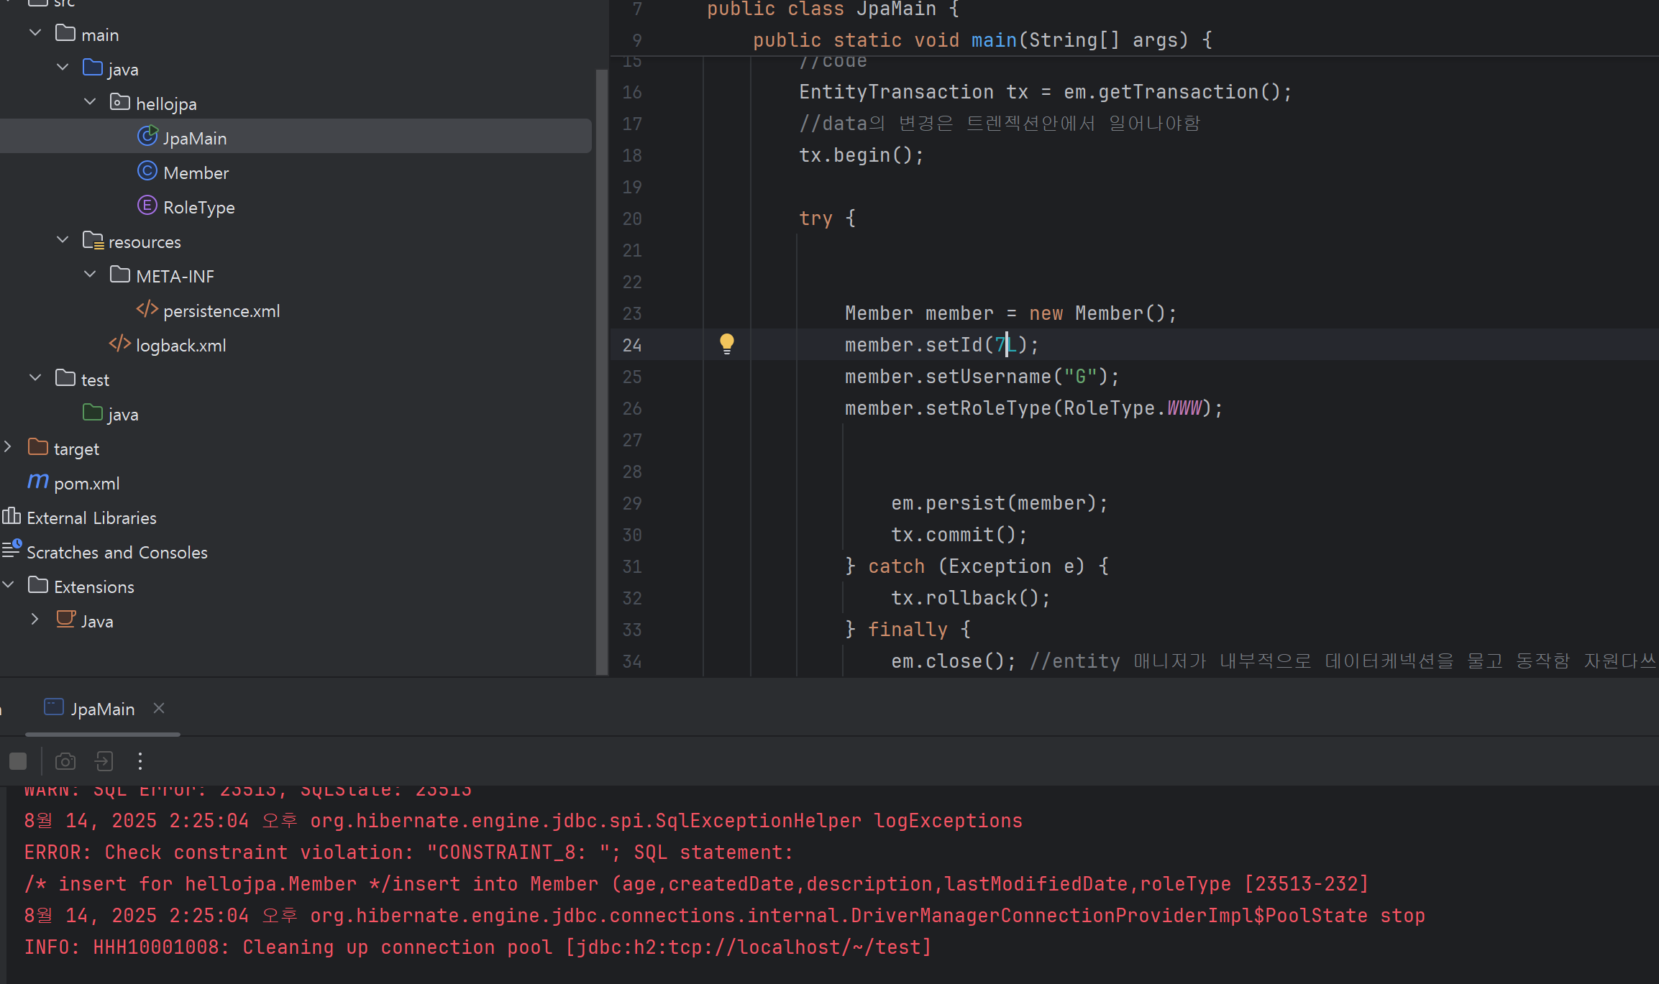This screenshot has width=1659, height=984.
Task: Click the Java extension cup icon
Action: point(66,619)
